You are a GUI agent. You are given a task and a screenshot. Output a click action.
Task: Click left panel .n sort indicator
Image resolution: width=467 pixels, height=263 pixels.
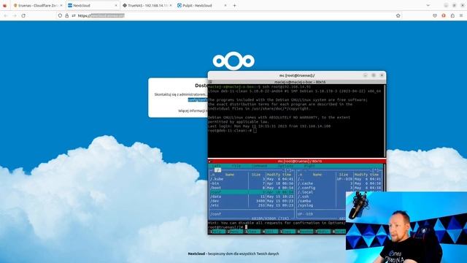coord(212,175)
